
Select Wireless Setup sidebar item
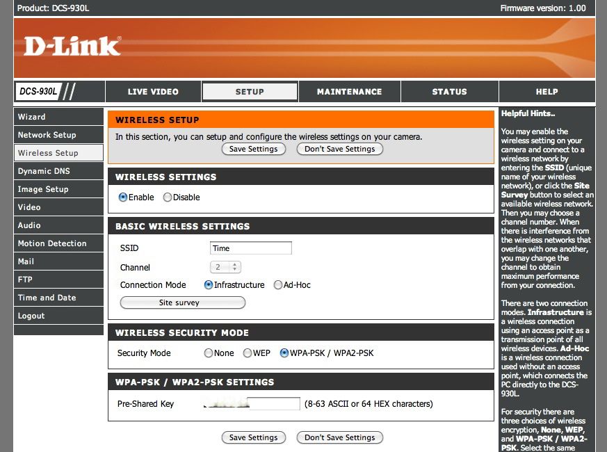coord(58,153)
